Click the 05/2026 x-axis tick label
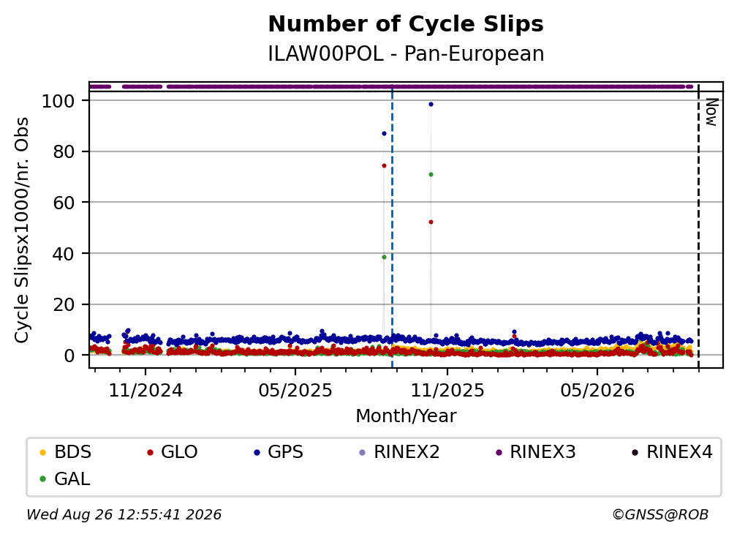Screen dimensions: 737x537 (x=597, y=390)
